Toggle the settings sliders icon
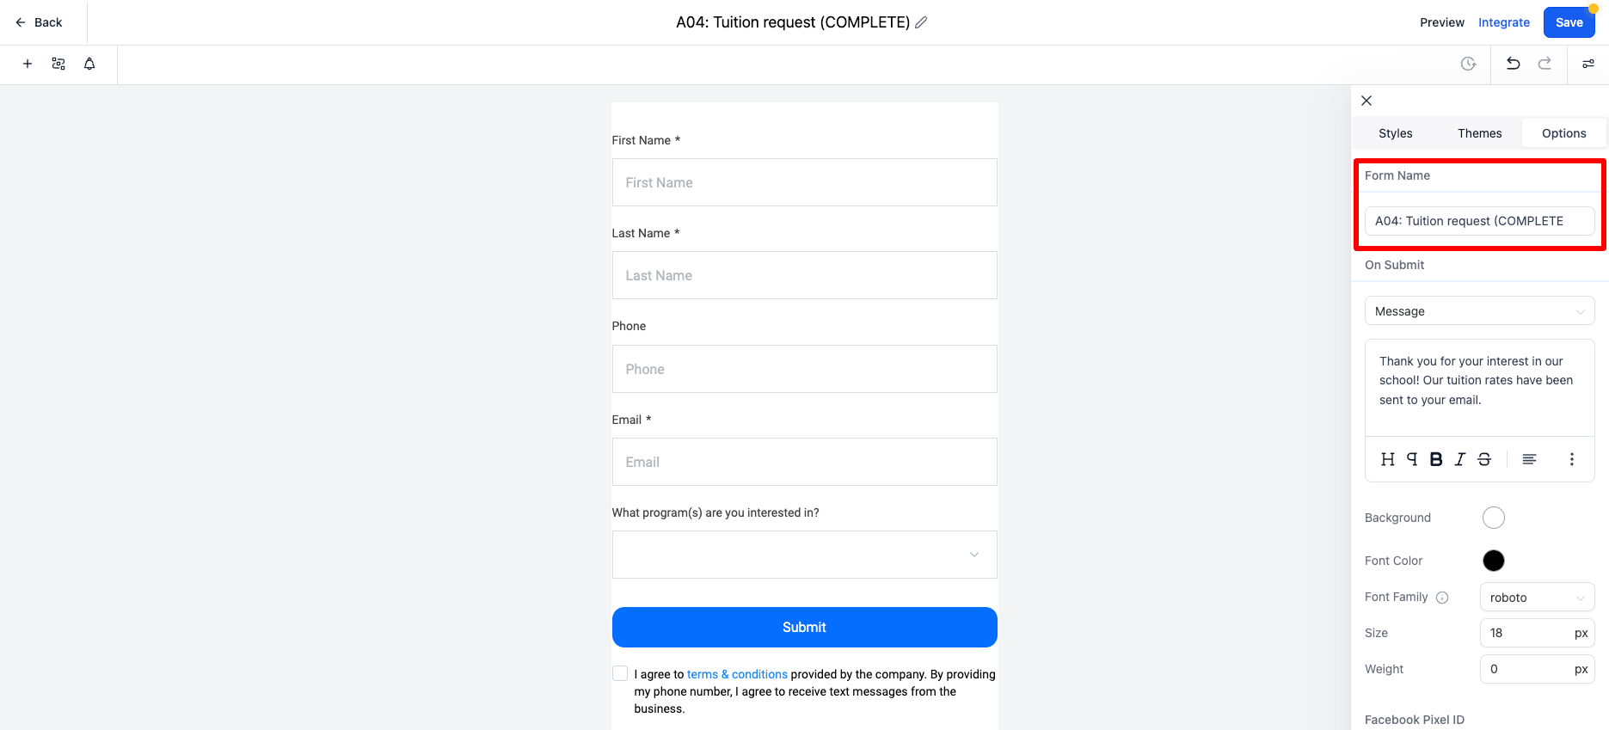This screenshot has height=730, width=1609. [1588, 64]
